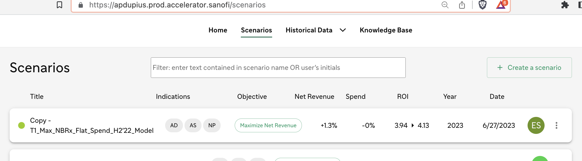
Task: Click the Maximize Net Revenue objective pill
Action: 268,125
